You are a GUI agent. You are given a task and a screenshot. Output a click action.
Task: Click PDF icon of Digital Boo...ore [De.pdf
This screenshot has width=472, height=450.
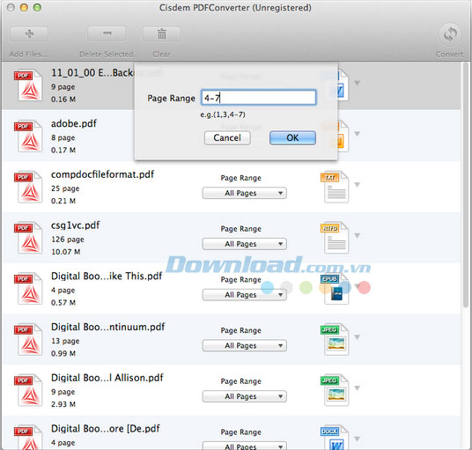coord(28,437)
